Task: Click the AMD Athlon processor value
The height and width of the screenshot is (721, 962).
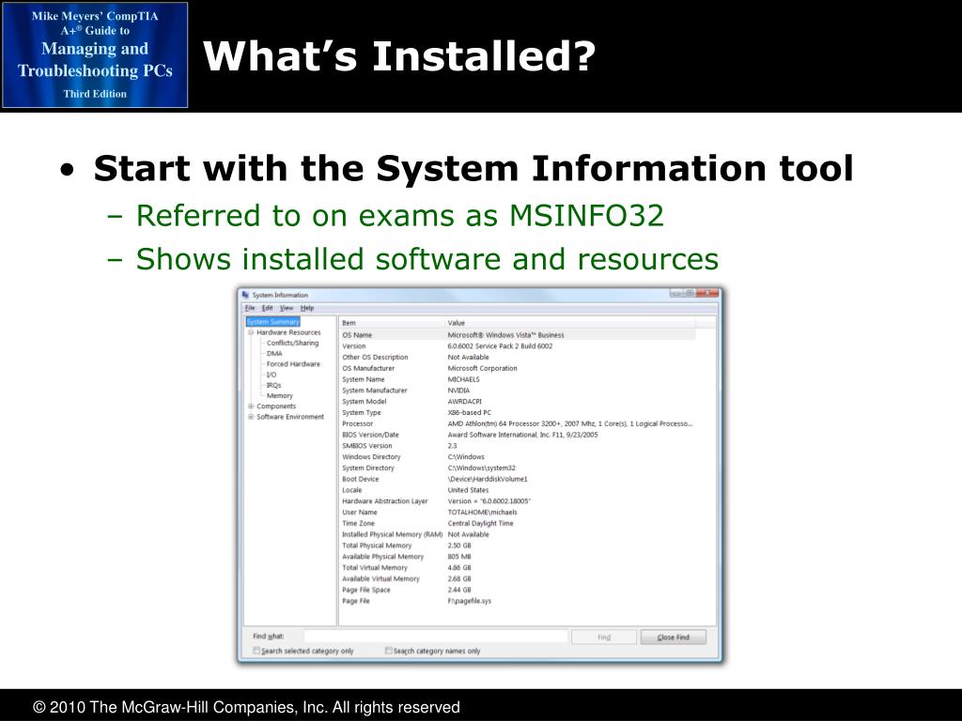Action: click(570, 423)
